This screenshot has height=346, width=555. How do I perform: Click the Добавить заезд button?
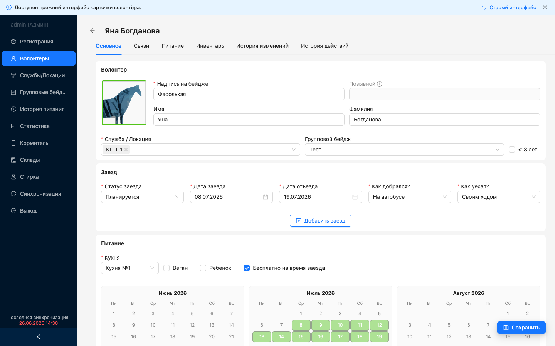321,221
